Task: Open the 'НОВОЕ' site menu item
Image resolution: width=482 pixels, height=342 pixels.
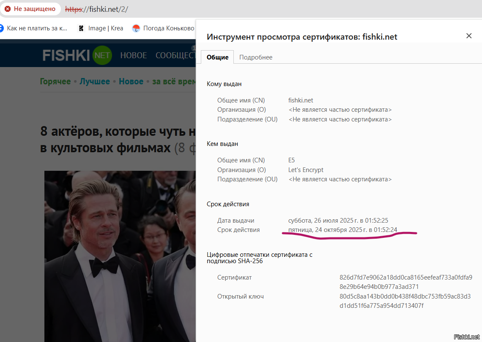Action: tap(134, 55)
